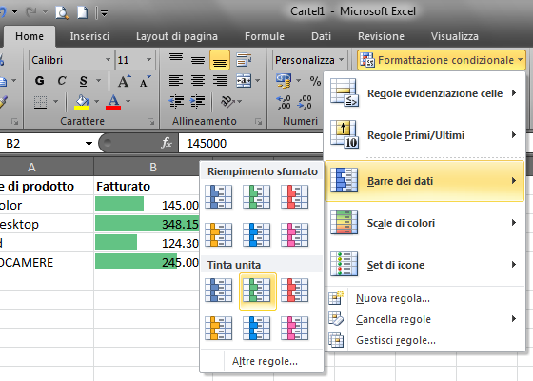Select pink gradient fill data bar
Image resolution: width=533 pixels, height=381 pixels.
point(295,234)
